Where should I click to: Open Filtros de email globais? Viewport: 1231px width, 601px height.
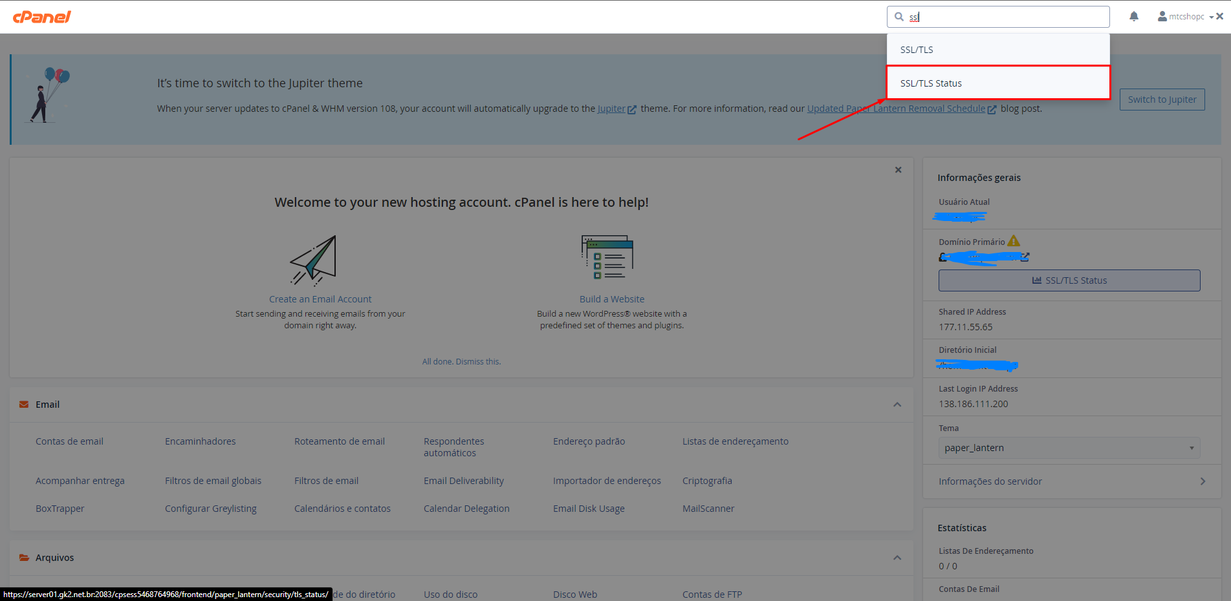[213, 481]
